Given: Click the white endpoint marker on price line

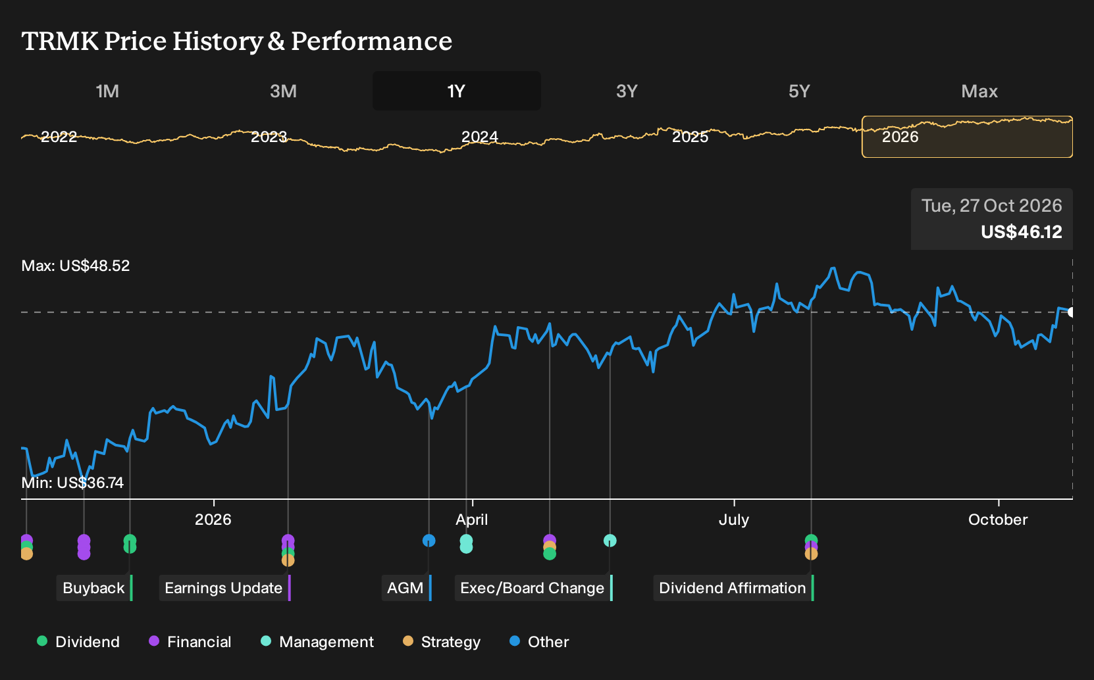Looking at the screenshot, I should point(1072,312).
